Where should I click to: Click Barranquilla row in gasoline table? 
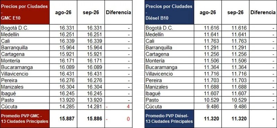66,48
